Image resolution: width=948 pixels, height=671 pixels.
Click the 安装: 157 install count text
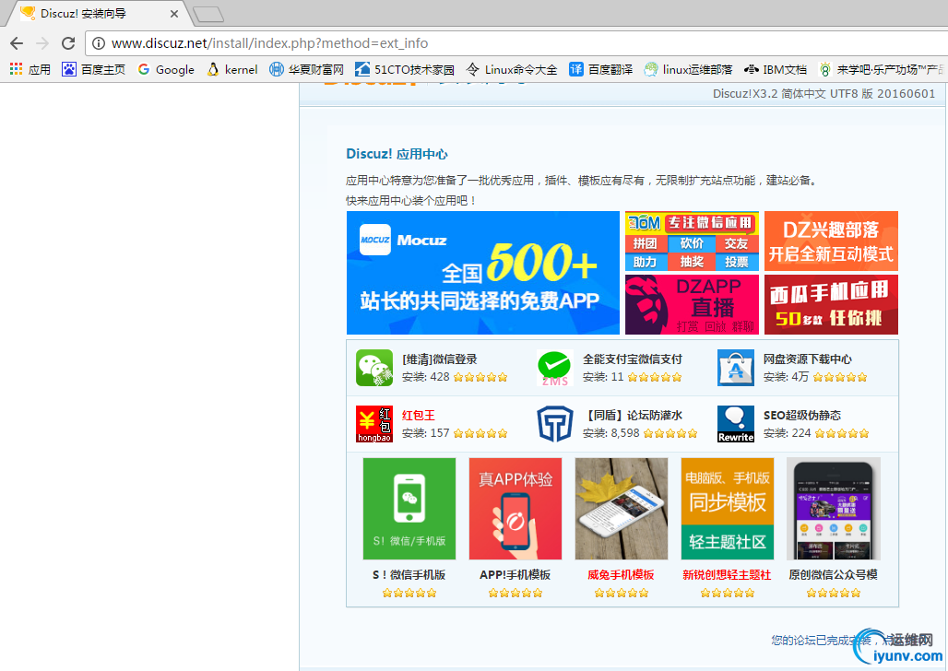pos(426,433)
